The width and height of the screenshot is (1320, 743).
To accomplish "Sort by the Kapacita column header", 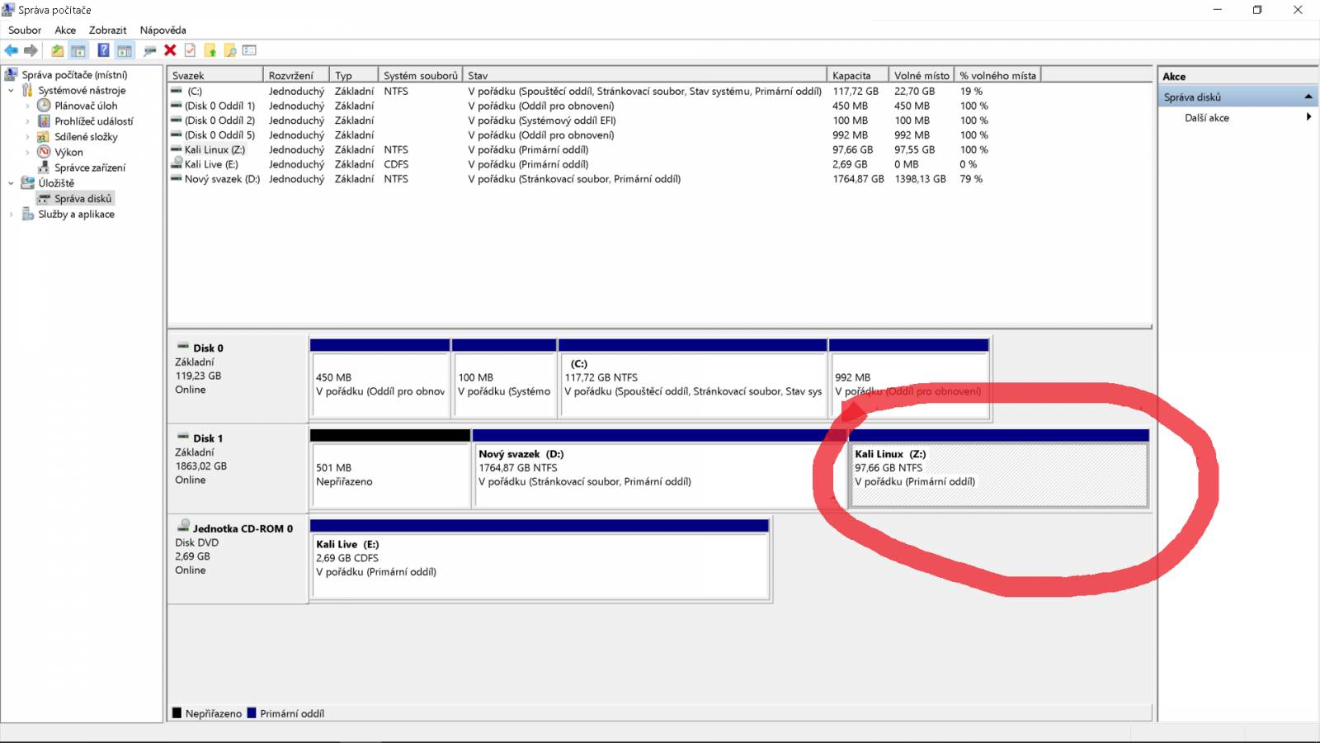I will 858,75.
